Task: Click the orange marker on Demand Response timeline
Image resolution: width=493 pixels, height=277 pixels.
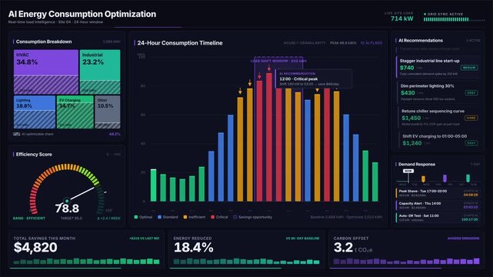Action: [x=423, y=179]
